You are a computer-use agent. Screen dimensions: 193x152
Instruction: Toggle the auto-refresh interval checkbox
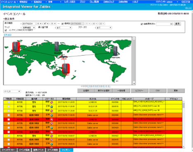142,24
